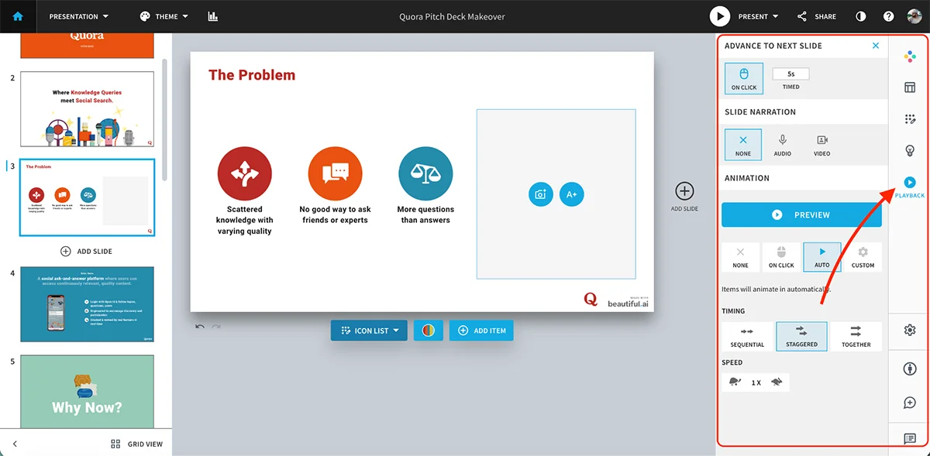Select Staggered timing

[801, 336]
